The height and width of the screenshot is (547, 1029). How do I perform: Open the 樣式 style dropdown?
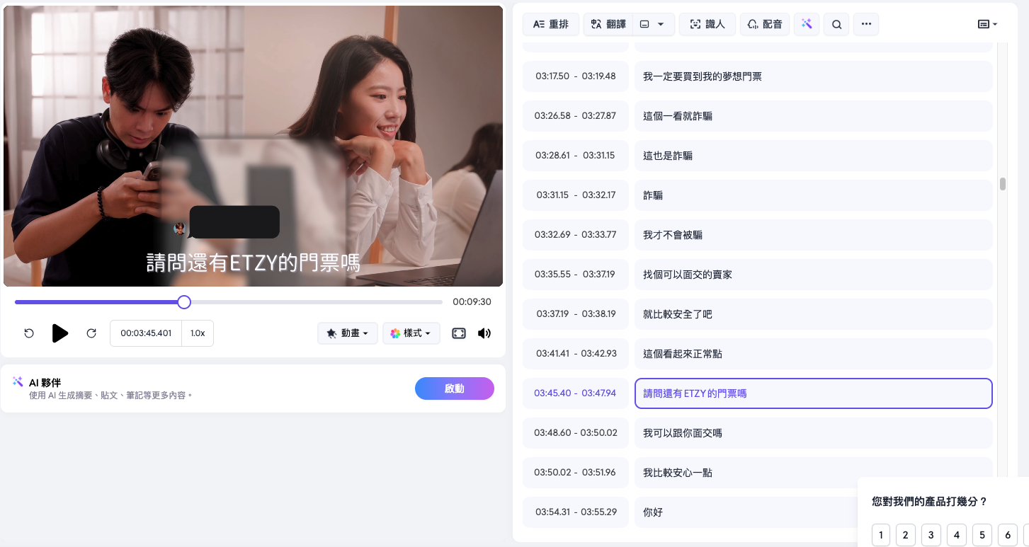tap(411, 333)
